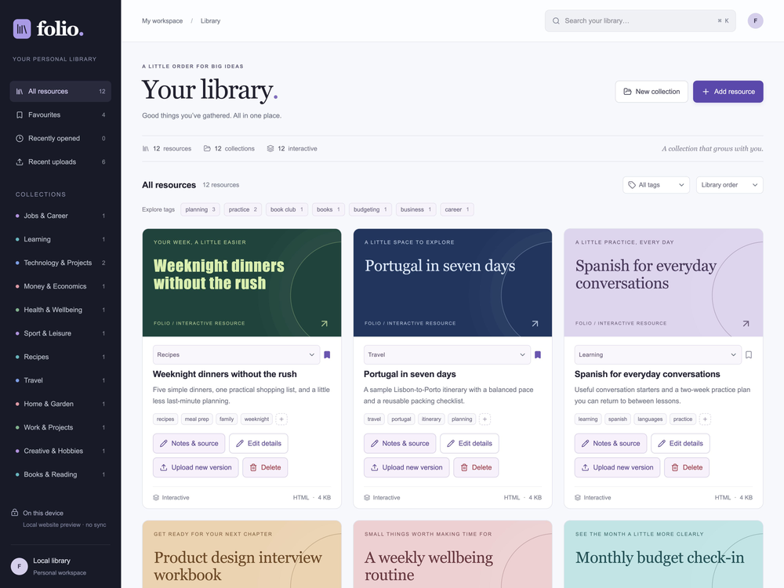Open Jobs & Career collection
784x588 pixels.
coord(60,216)
